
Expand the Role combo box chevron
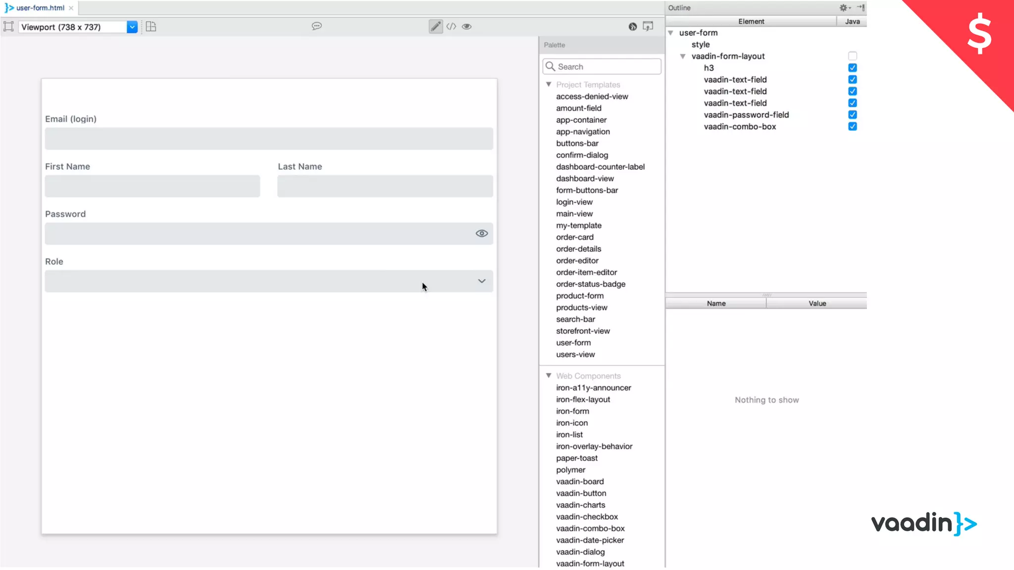point(482,281)
